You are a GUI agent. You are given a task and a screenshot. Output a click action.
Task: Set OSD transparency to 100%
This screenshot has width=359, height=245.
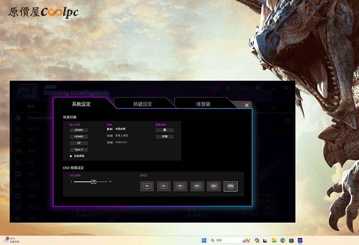pyautogui.click(x=231, y=186)
